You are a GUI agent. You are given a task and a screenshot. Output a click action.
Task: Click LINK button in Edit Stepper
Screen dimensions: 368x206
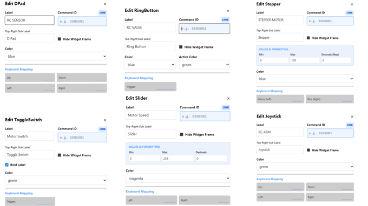point(350,12)
